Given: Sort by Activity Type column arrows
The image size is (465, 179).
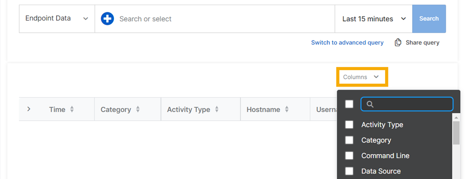Looking at the screenshot, I should pos(217,109).
